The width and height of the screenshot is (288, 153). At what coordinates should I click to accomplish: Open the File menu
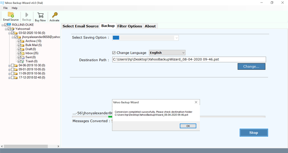5,8
